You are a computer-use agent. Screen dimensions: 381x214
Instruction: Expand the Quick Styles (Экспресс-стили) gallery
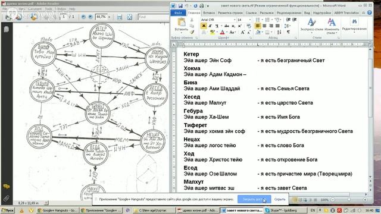pyautogui.click(x=312, y=26)
